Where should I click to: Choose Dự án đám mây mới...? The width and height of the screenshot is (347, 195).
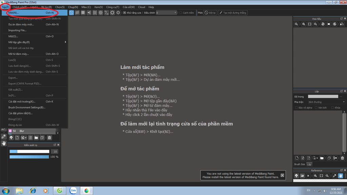[34, 24]
